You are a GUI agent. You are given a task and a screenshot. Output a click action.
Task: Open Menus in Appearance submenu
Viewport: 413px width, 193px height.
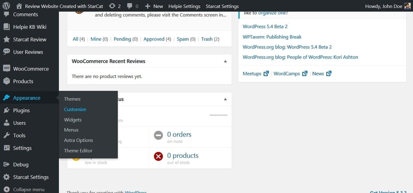click(x=71, y=130)
